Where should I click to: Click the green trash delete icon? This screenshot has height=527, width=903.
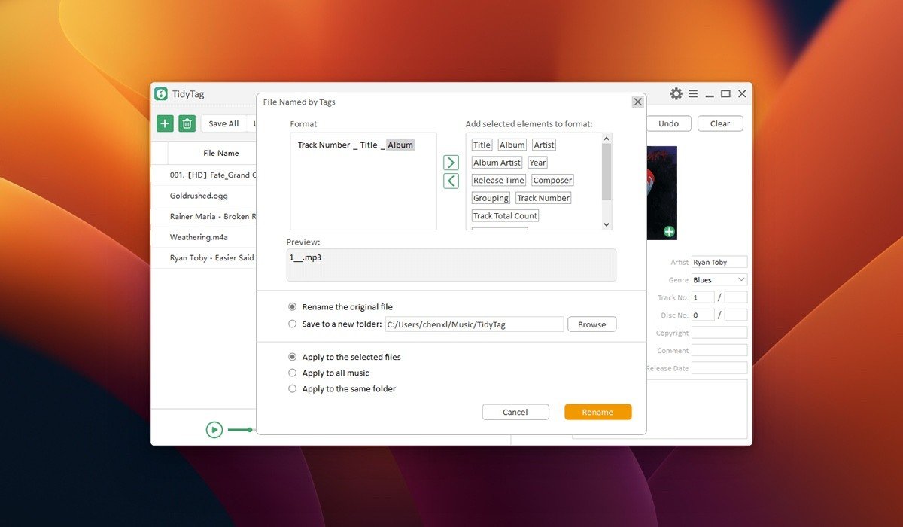coord(187,123)
